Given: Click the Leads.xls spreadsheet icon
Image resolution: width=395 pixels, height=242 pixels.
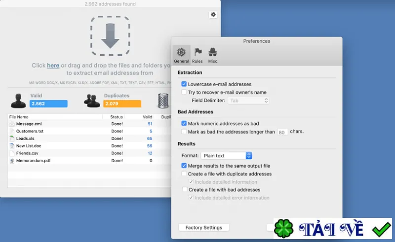Looking at the screenshot, I should coord(12,138).
